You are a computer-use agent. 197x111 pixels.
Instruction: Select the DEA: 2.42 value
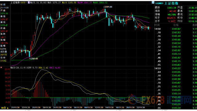43,68
